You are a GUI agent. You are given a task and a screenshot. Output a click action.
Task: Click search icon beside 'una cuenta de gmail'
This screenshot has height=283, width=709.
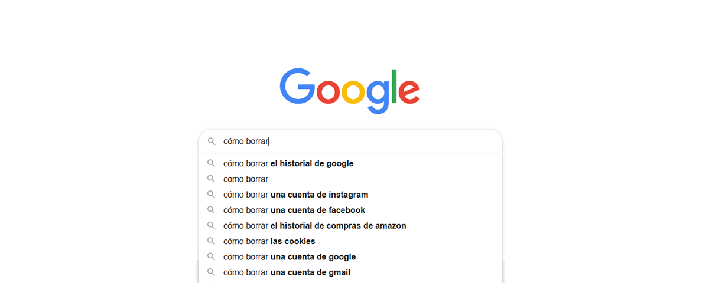[x=211, y=272]
